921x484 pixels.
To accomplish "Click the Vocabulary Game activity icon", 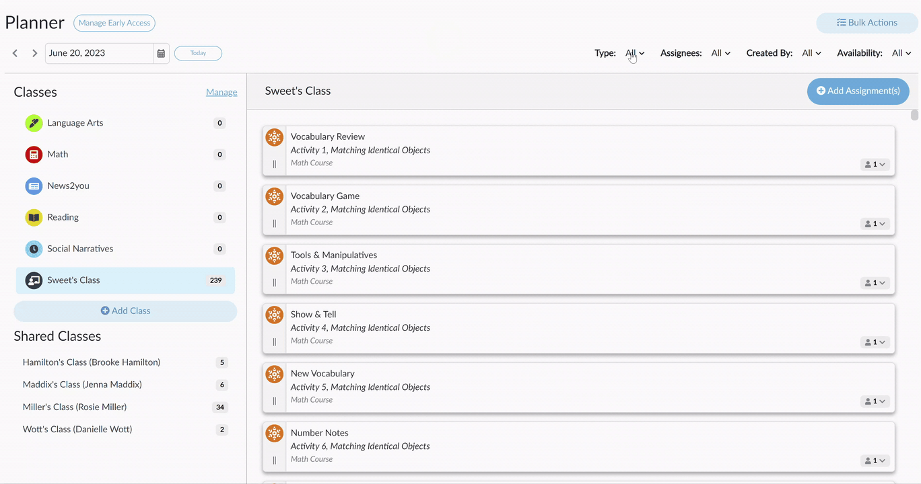I will pos(274,196).
